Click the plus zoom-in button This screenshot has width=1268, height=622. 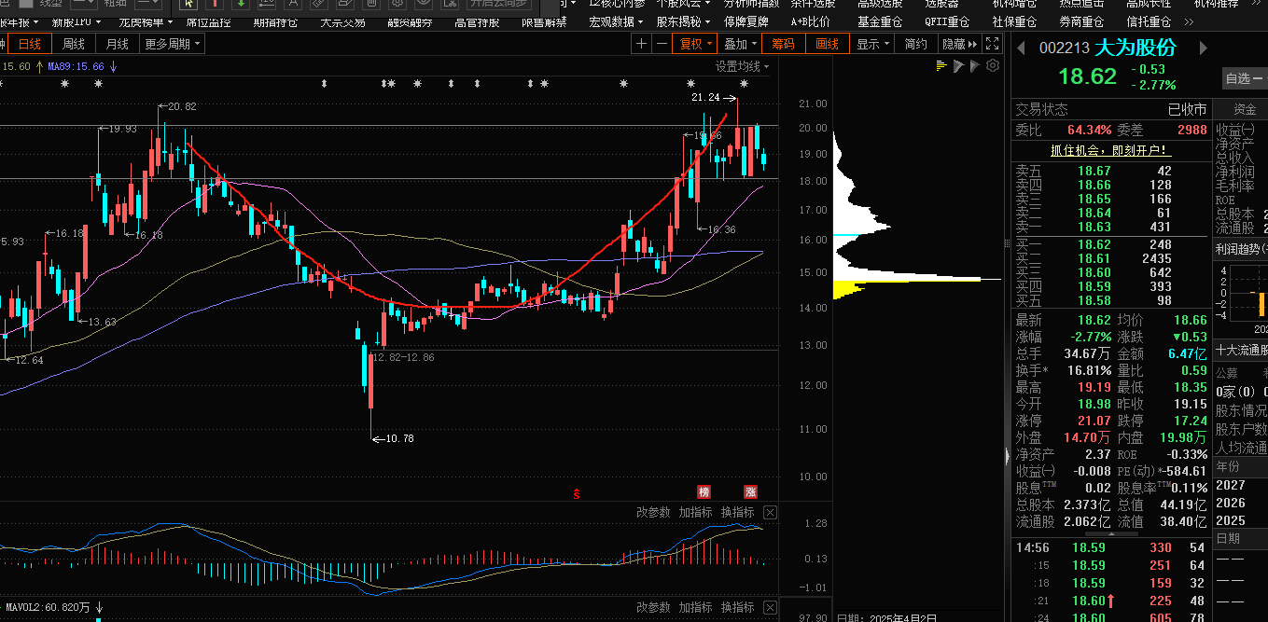(x=641, y=44)
